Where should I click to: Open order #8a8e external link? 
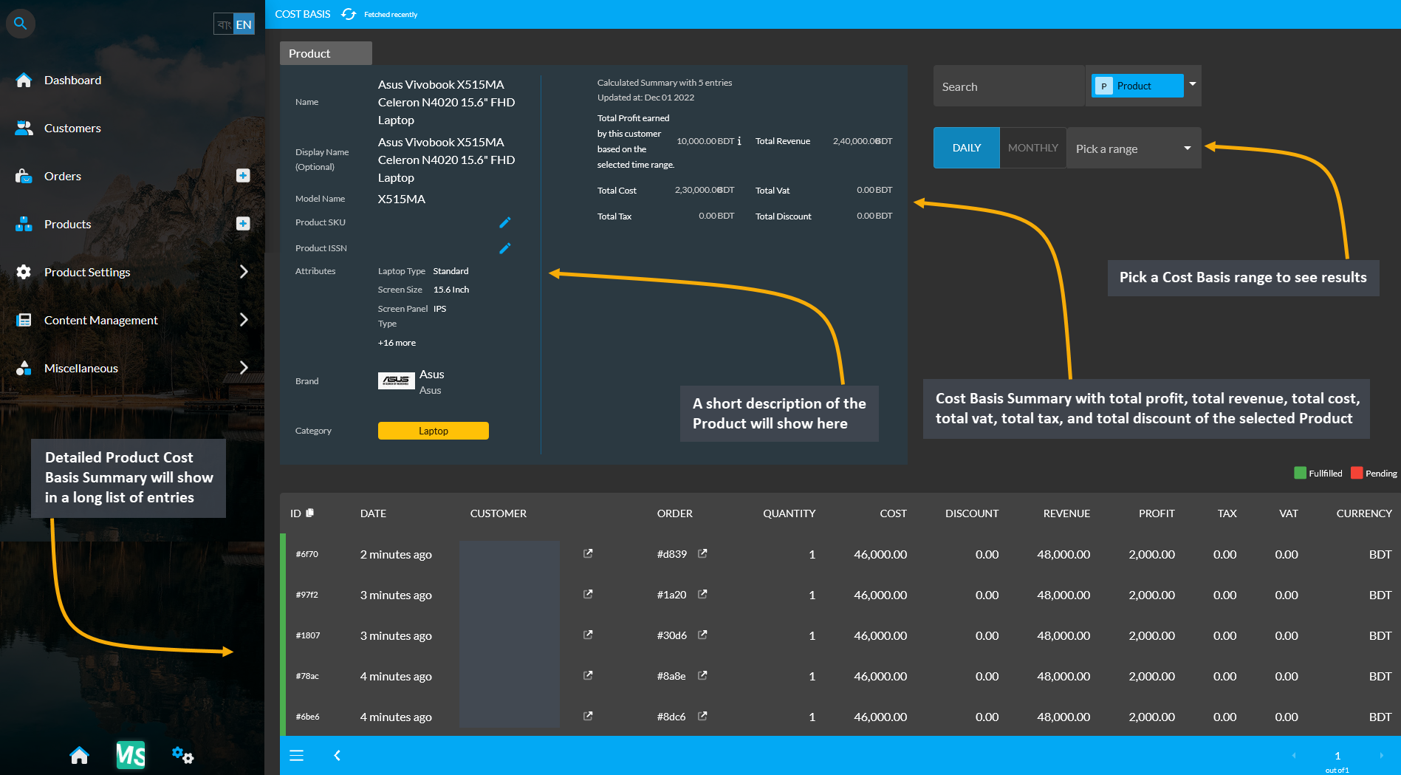tap(702, 675)
